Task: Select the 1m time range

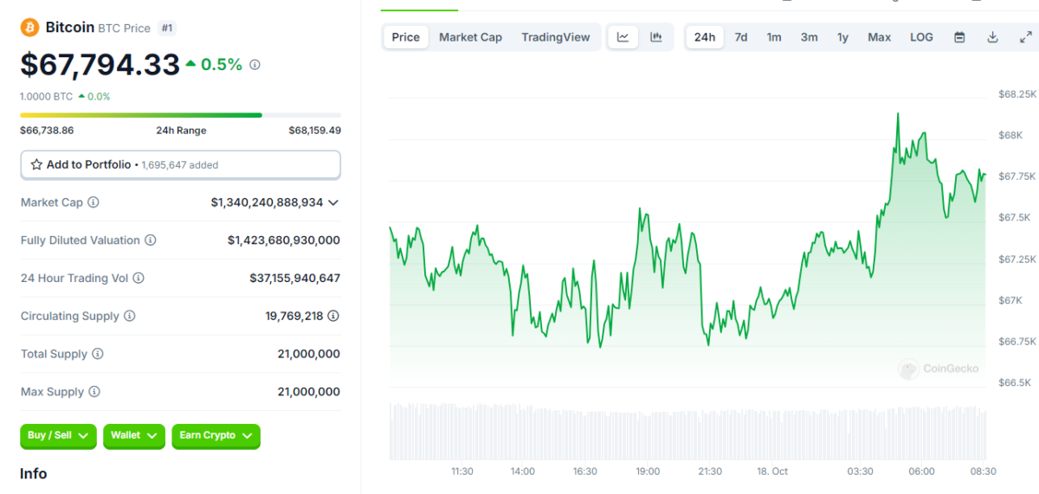Action: coord(774,37)
